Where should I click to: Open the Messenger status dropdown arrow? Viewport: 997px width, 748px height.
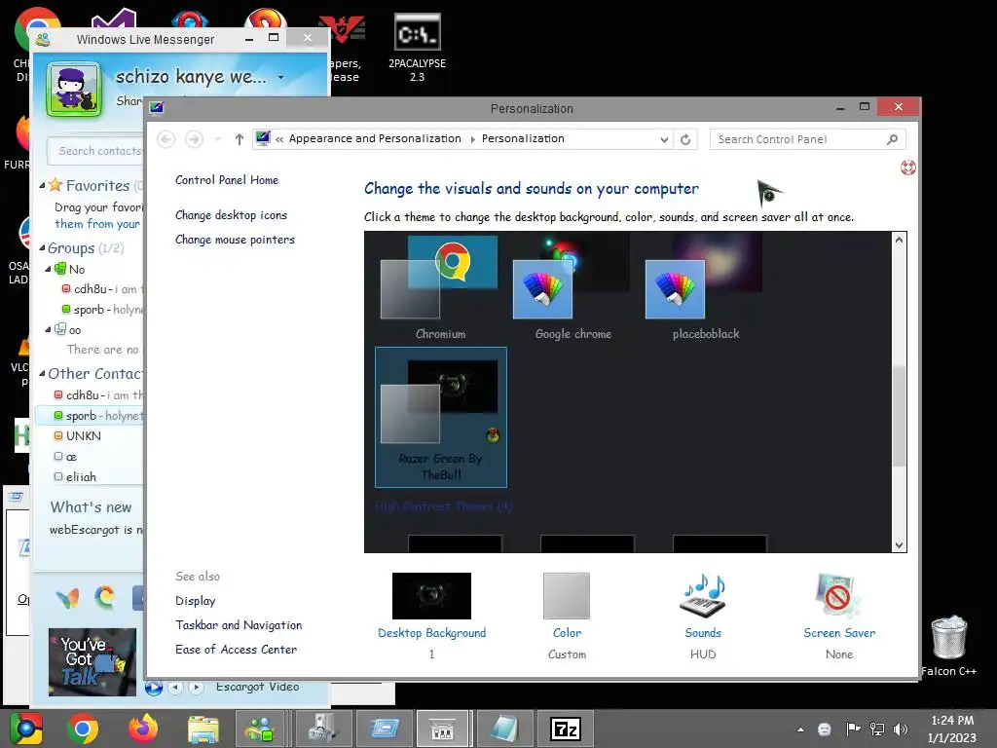tap(280, 78)
